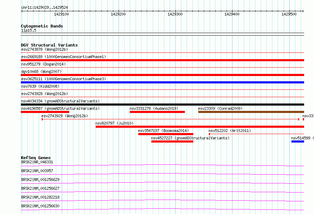
Task: Select BRSK2|NM_001256630 transcript label
Action: 40,206
